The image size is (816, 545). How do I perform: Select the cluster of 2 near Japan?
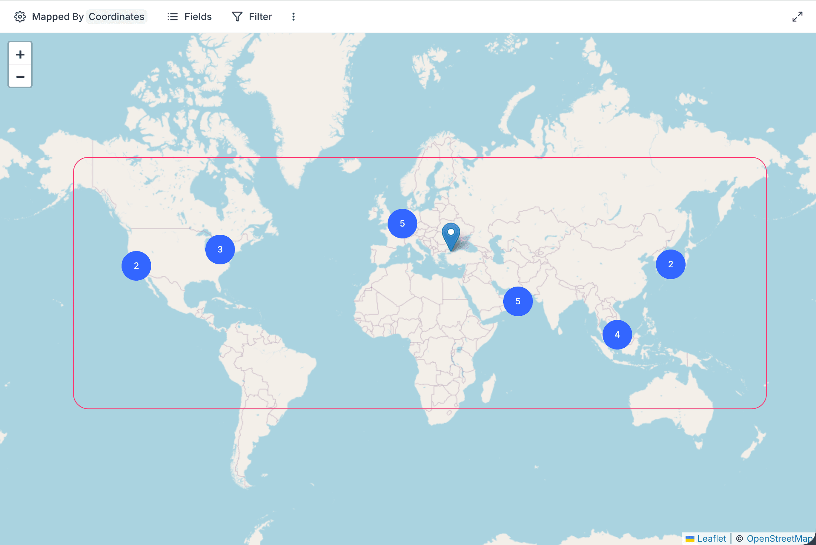click(670, 264)
